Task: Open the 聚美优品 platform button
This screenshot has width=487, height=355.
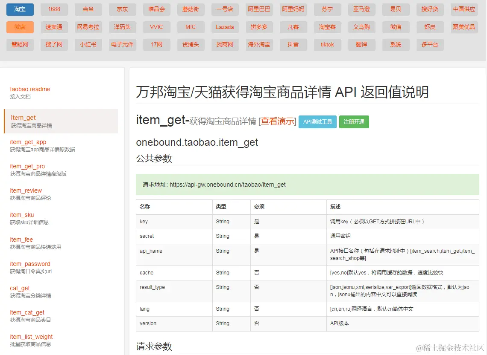Action: [464, 27]
